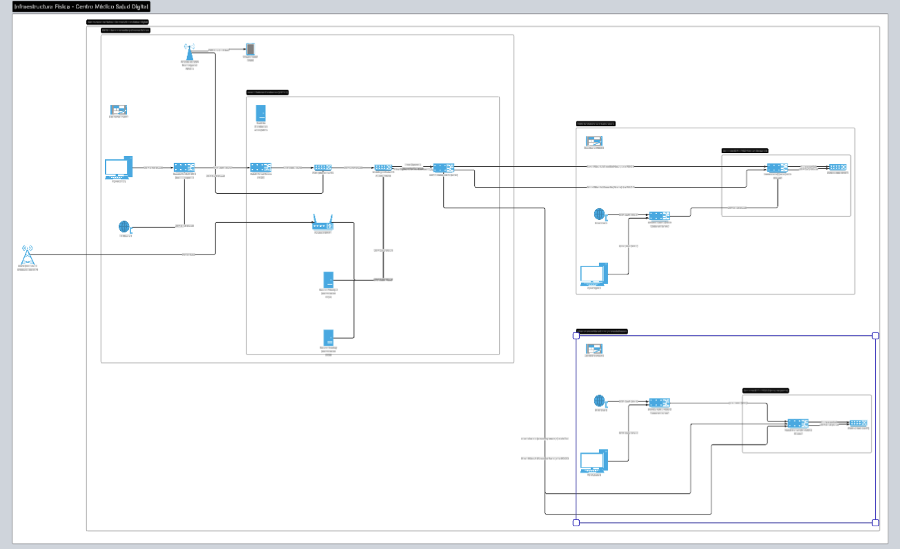This screenshot has width=900, height=549.
Task: Click the top-left resize handle of the selected group
Action: [x=576, y=336]
